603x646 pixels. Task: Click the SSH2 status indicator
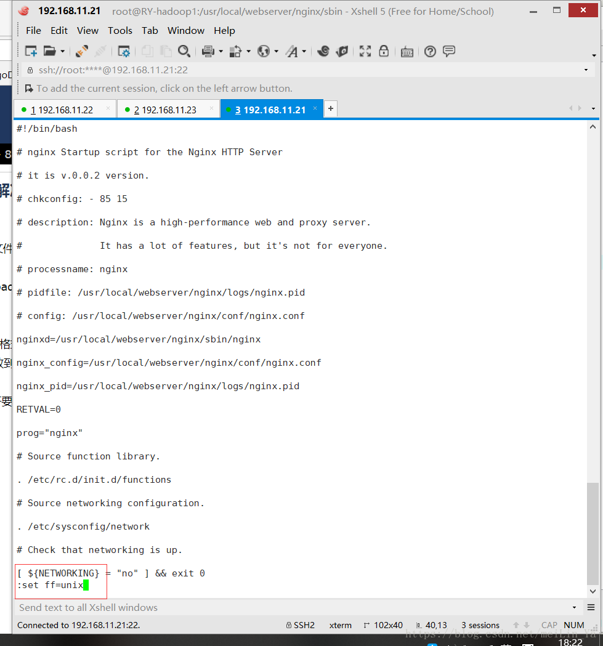coord(301,626)
